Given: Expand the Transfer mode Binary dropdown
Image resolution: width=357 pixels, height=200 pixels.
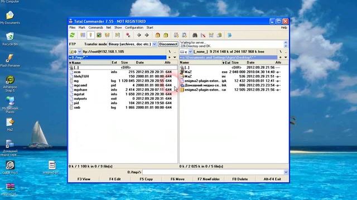Looking at the screenshot, I should [155, 44].
